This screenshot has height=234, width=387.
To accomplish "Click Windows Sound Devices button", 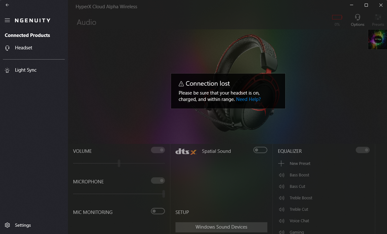I will [x=221, y=227].
